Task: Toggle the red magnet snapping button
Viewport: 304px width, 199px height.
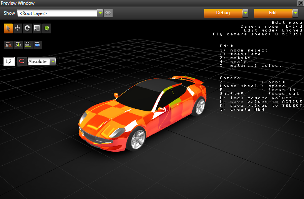Action: pos(22,61)
